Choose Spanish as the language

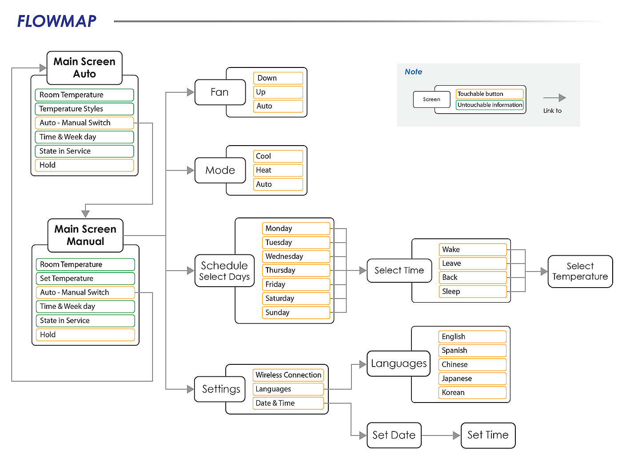473,351
